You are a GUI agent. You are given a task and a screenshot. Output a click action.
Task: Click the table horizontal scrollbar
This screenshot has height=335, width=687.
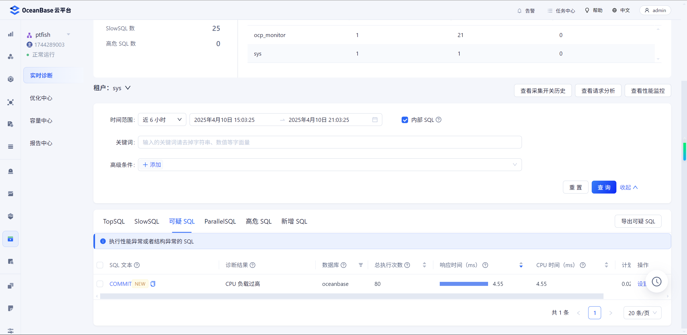[352, 296]
